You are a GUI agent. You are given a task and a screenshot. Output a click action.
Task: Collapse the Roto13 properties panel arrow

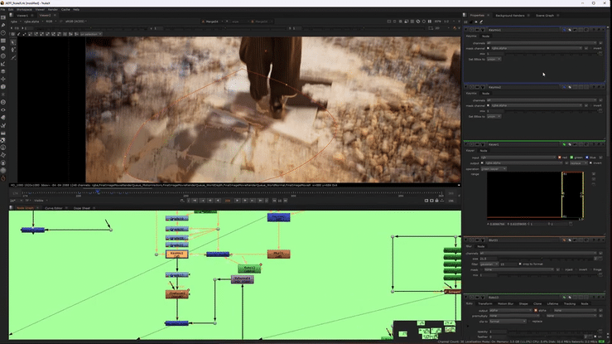tap(466, 297)
